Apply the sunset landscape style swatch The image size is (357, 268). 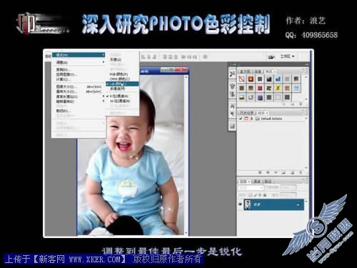pyautogui.click(x=241, y=97)
